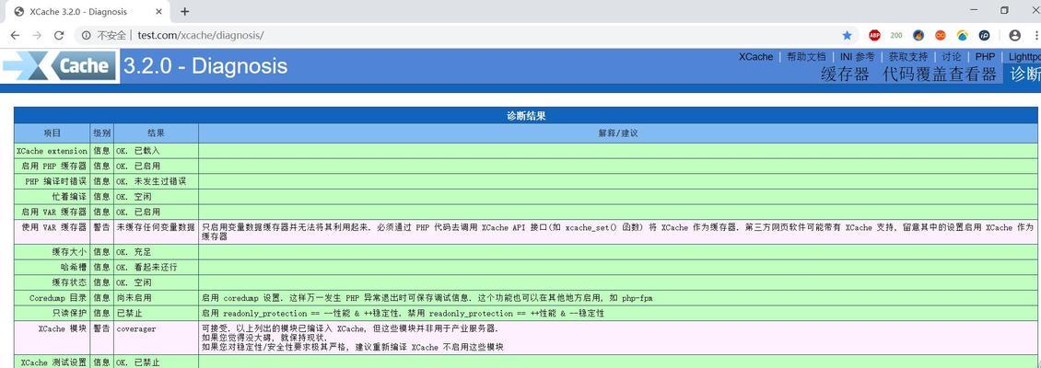Click the 解释/建议 column header

click(x=618, y=133)
